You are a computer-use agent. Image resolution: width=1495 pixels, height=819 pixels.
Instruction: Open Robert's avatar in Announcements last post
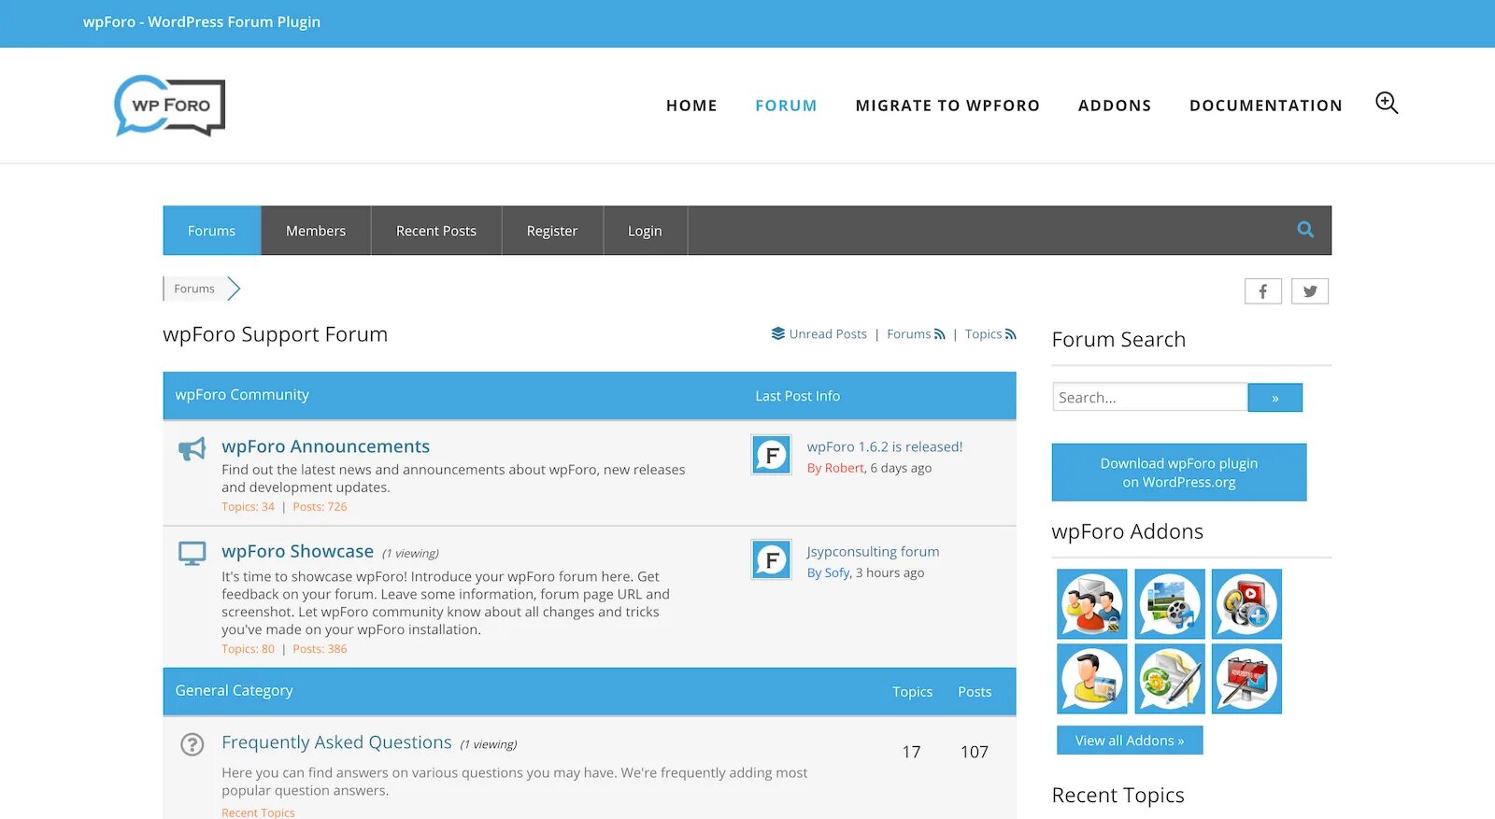tap(772, 455)
